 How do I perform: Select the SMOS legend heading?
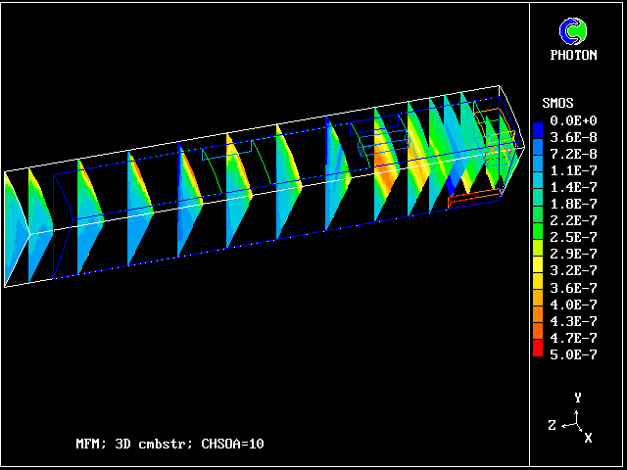point(557,103)
